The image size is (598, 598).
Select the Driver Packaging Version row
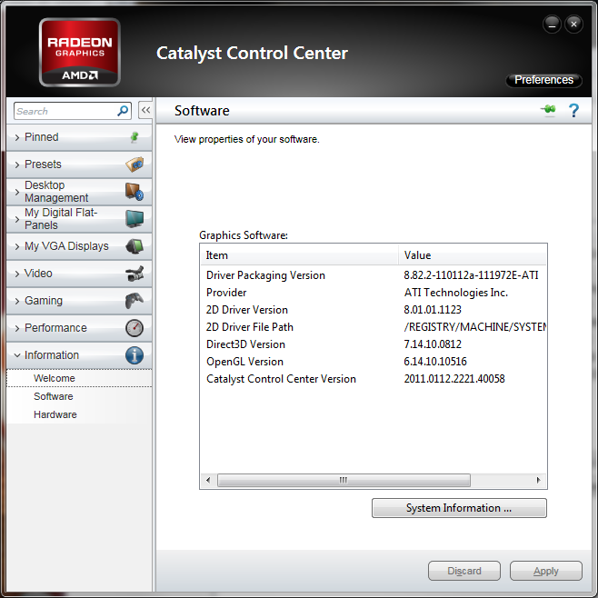[374, 275]
